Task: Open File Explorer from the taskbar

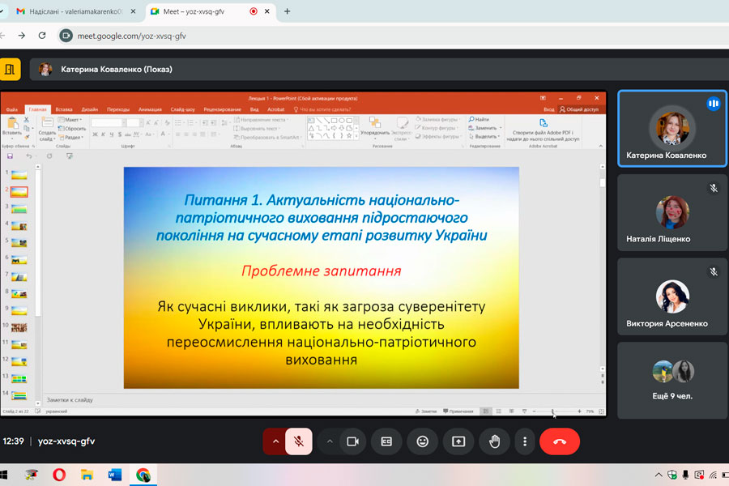Action: [x=87, y=475]
